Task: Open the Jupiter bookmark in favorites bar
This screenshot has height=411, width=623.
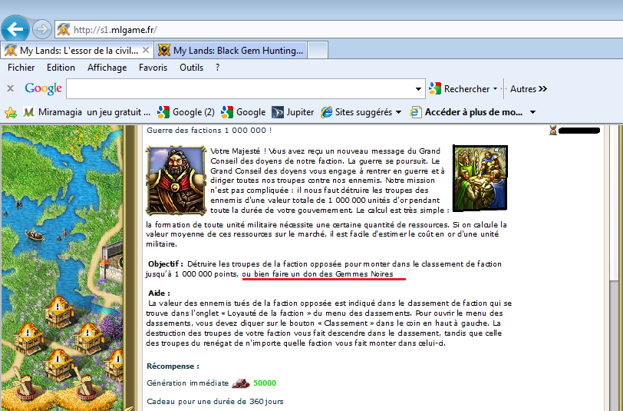Action: coord(292,112)
